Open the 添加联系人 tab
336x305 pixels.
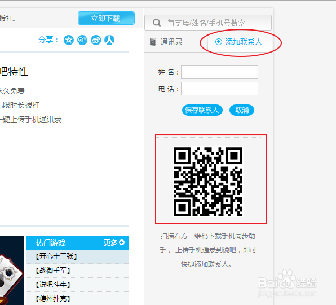[240, 42]
